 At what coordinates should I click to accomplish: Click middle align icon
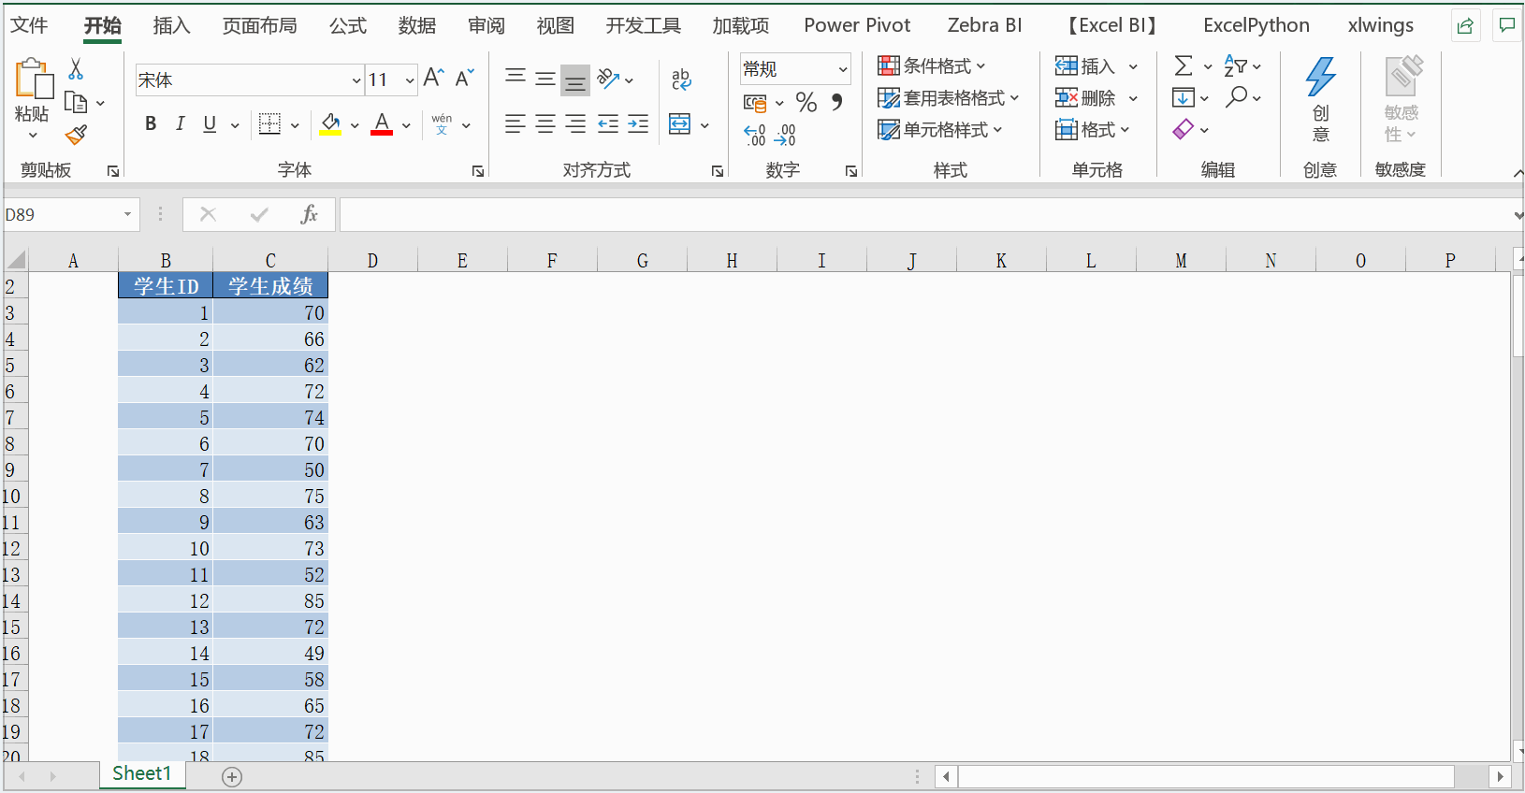click(545, 78)
